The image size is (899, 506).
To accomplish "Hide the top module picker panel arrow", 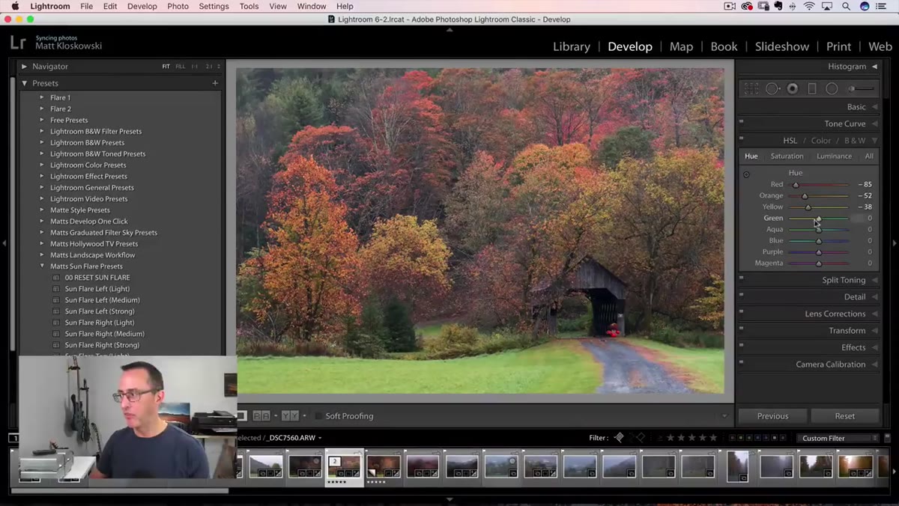I will [449, 30].
